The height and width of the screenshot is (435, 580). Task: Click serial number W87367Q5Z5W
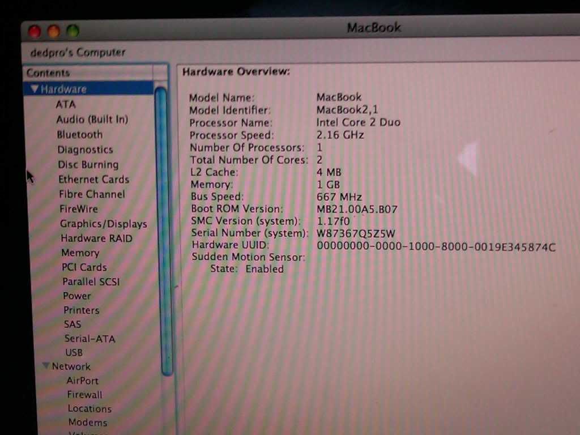[356, 234]
